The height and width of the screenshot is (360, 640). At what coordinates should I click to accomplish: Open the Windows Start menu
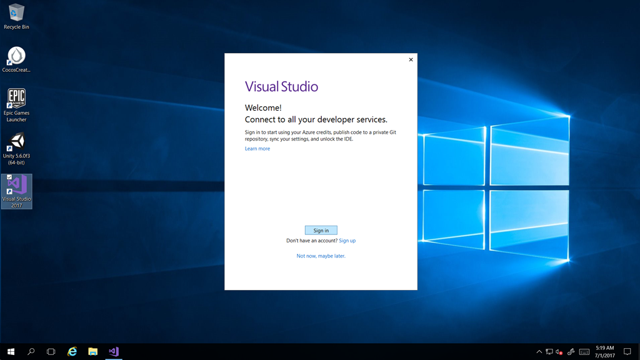11,352
